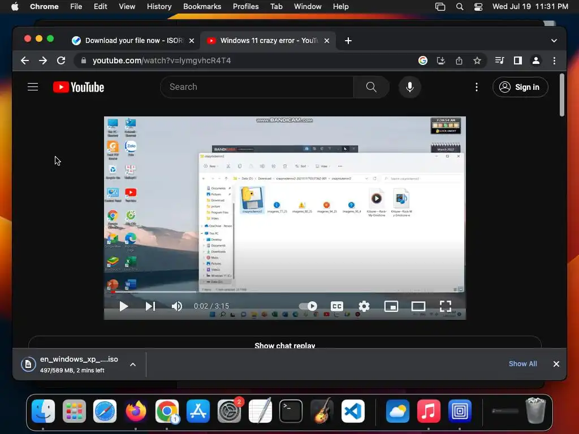Share this page icon
The height and width of the screenshot is (434, 579).
pyautogui.click(x=459, y=60)
